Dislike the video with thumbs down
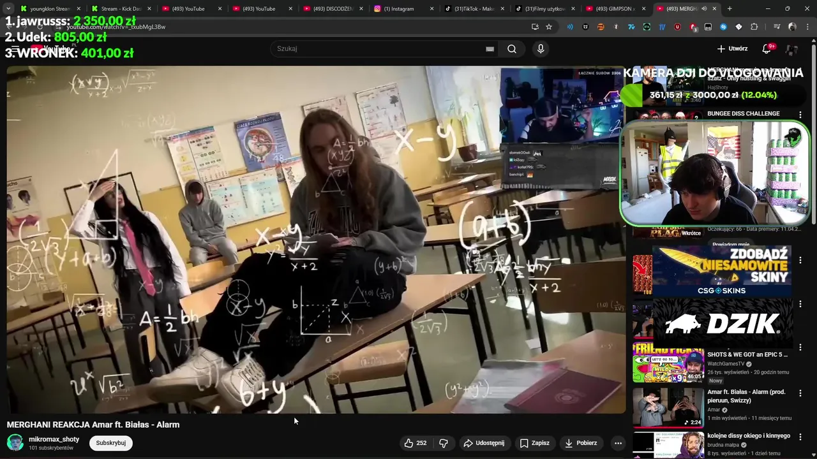The width and height of the screenshot is (817, 459). click(x=444, y=443)
